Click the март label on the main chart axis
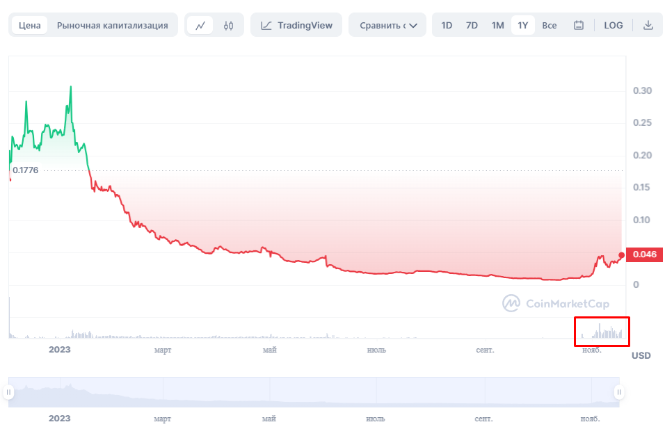 click(x=163, y=350)
